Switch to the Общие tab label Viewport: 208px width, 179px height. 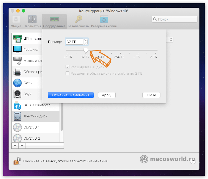[16, 26]
